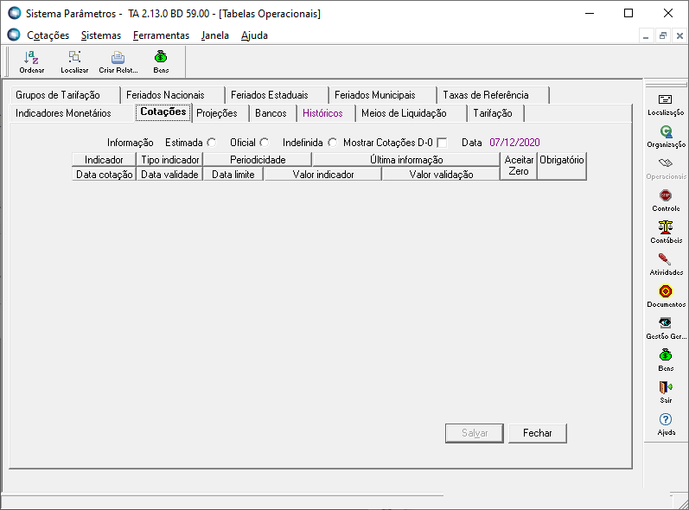Select the Oficial radio button
The width and height of the screenshot is (689, 510).
tap(264, 143)
